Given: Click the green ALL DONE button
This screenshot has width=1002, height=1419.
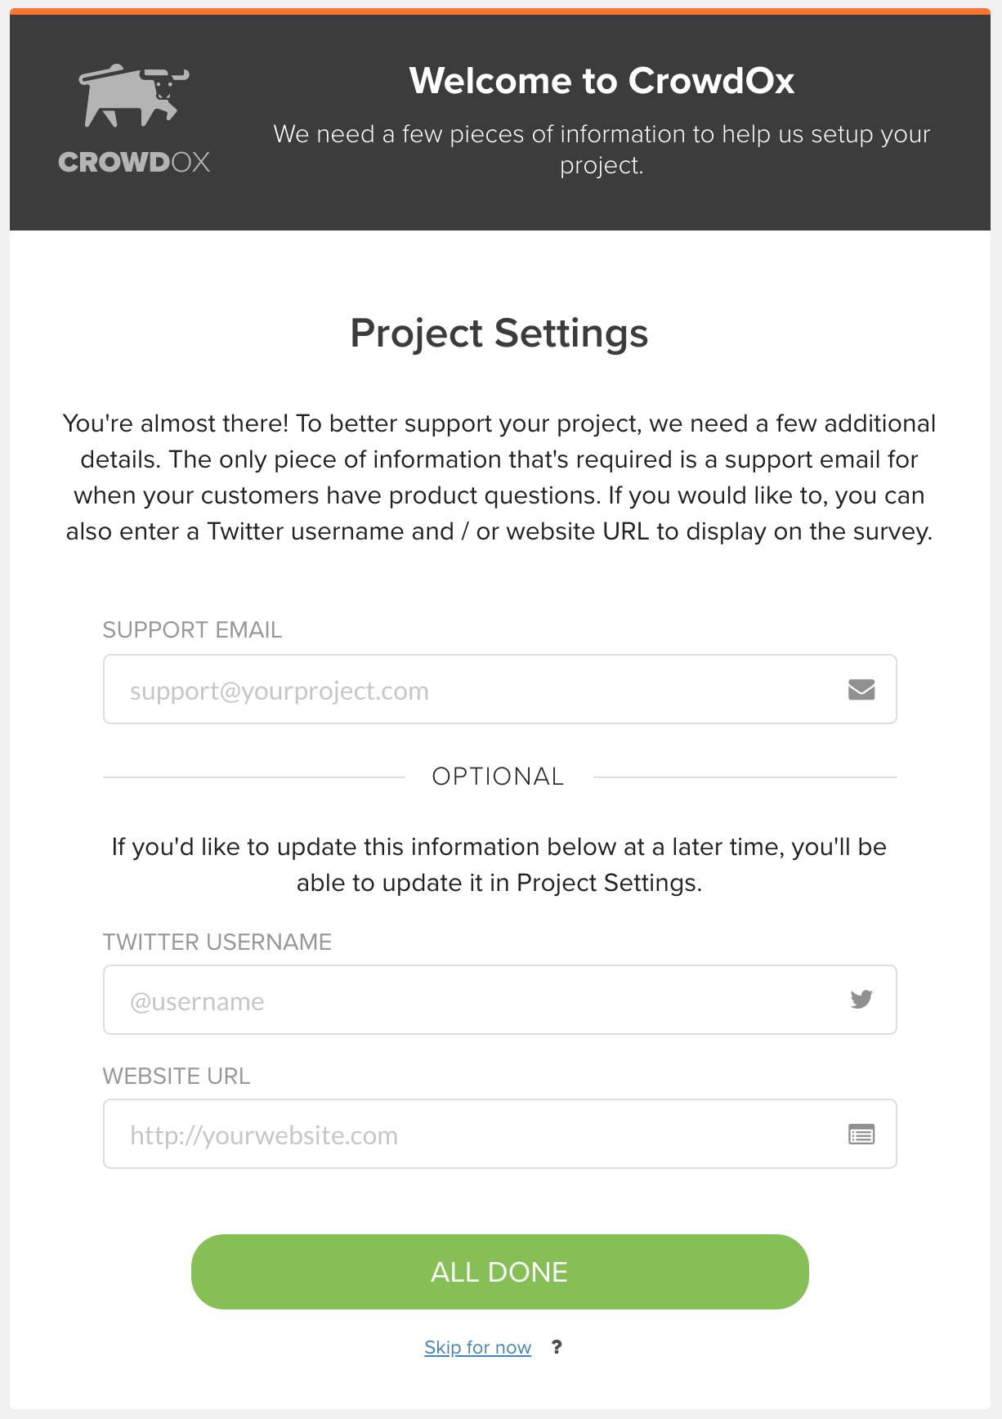Looking at the screenshot, I should point(500,1272).
